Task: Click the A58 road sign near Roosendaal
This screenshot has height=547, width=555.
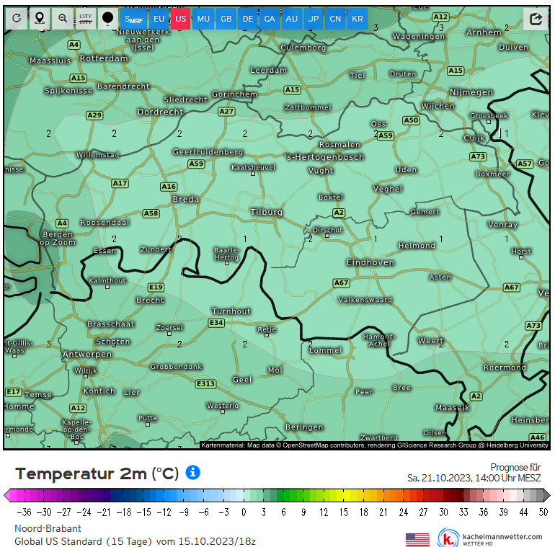Action: pyautogui.click(x=151, y=213)
